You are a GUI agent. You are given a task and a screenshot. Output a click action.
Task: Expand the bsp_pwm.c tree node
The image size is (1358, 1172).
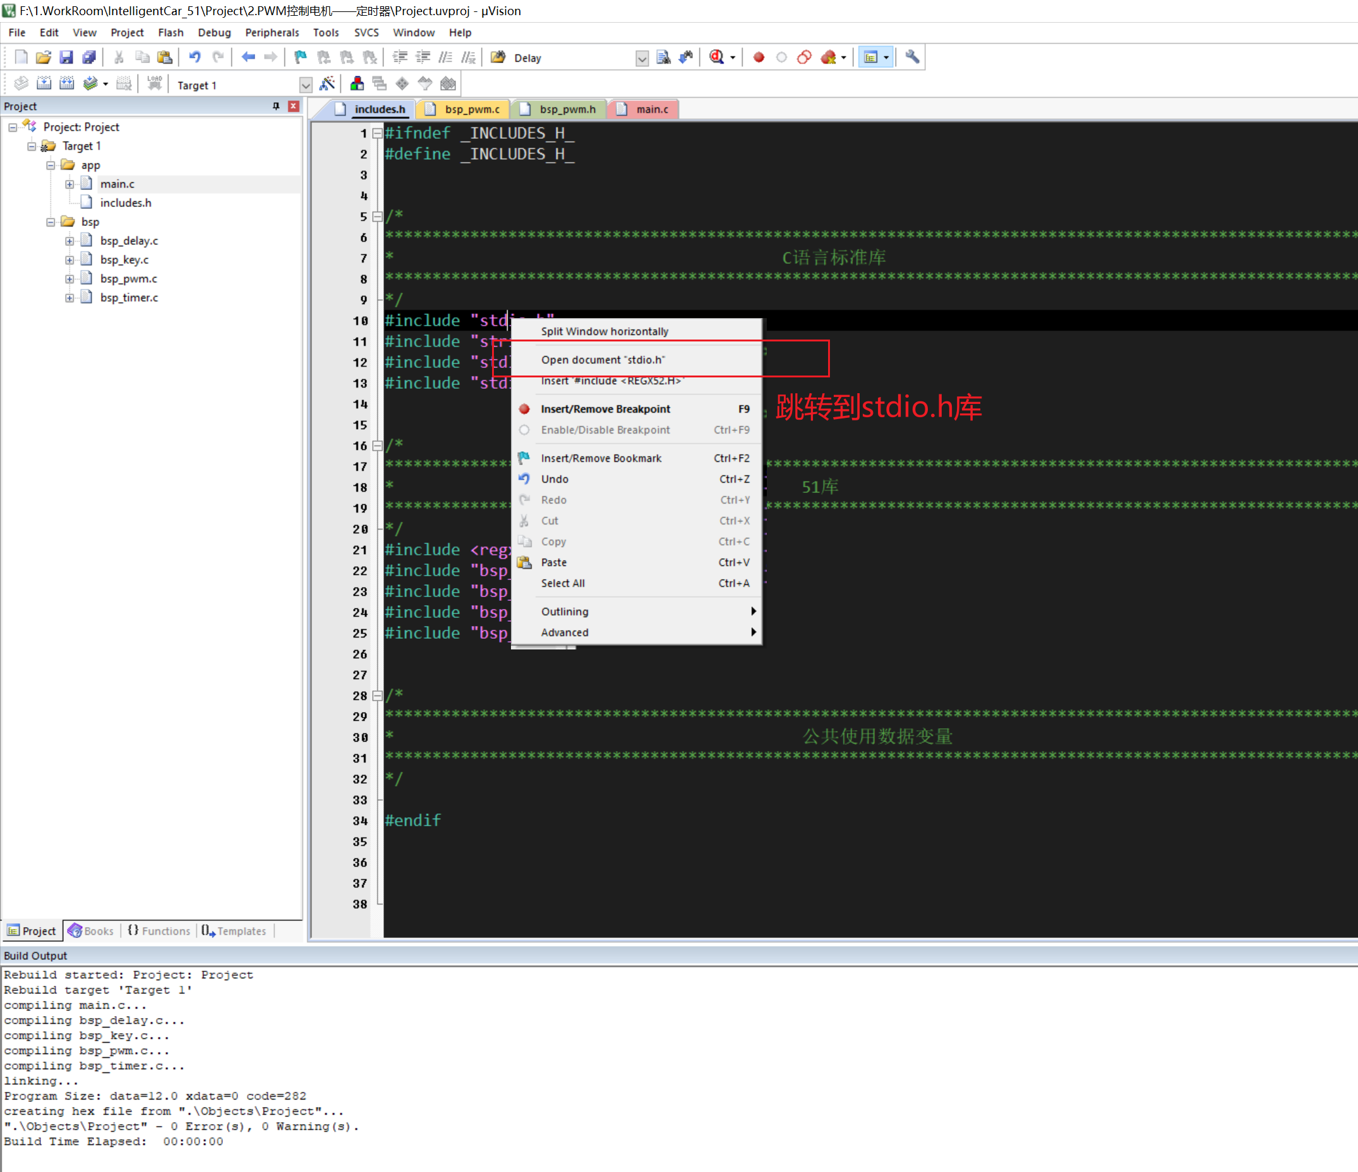[x=69, y=280]
